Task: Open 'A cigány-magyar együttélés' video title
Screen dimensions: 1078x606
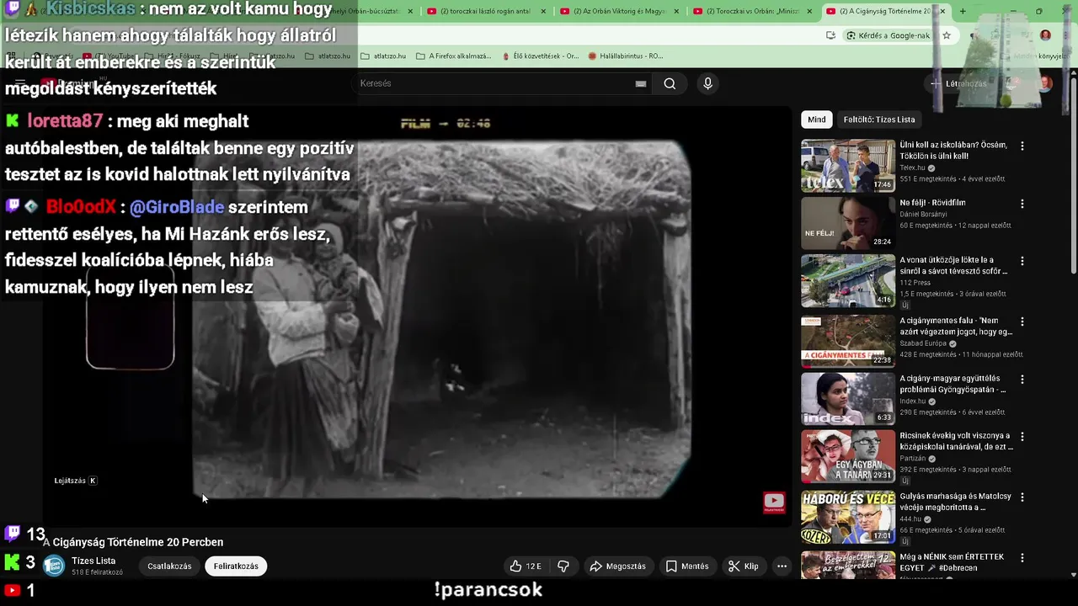Action: 953,385
